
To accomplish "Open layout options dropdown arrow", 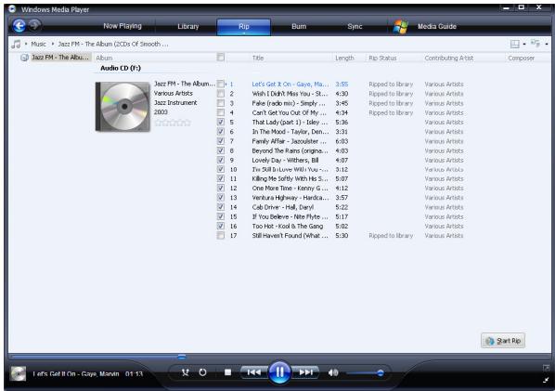I will coord(524,45).
